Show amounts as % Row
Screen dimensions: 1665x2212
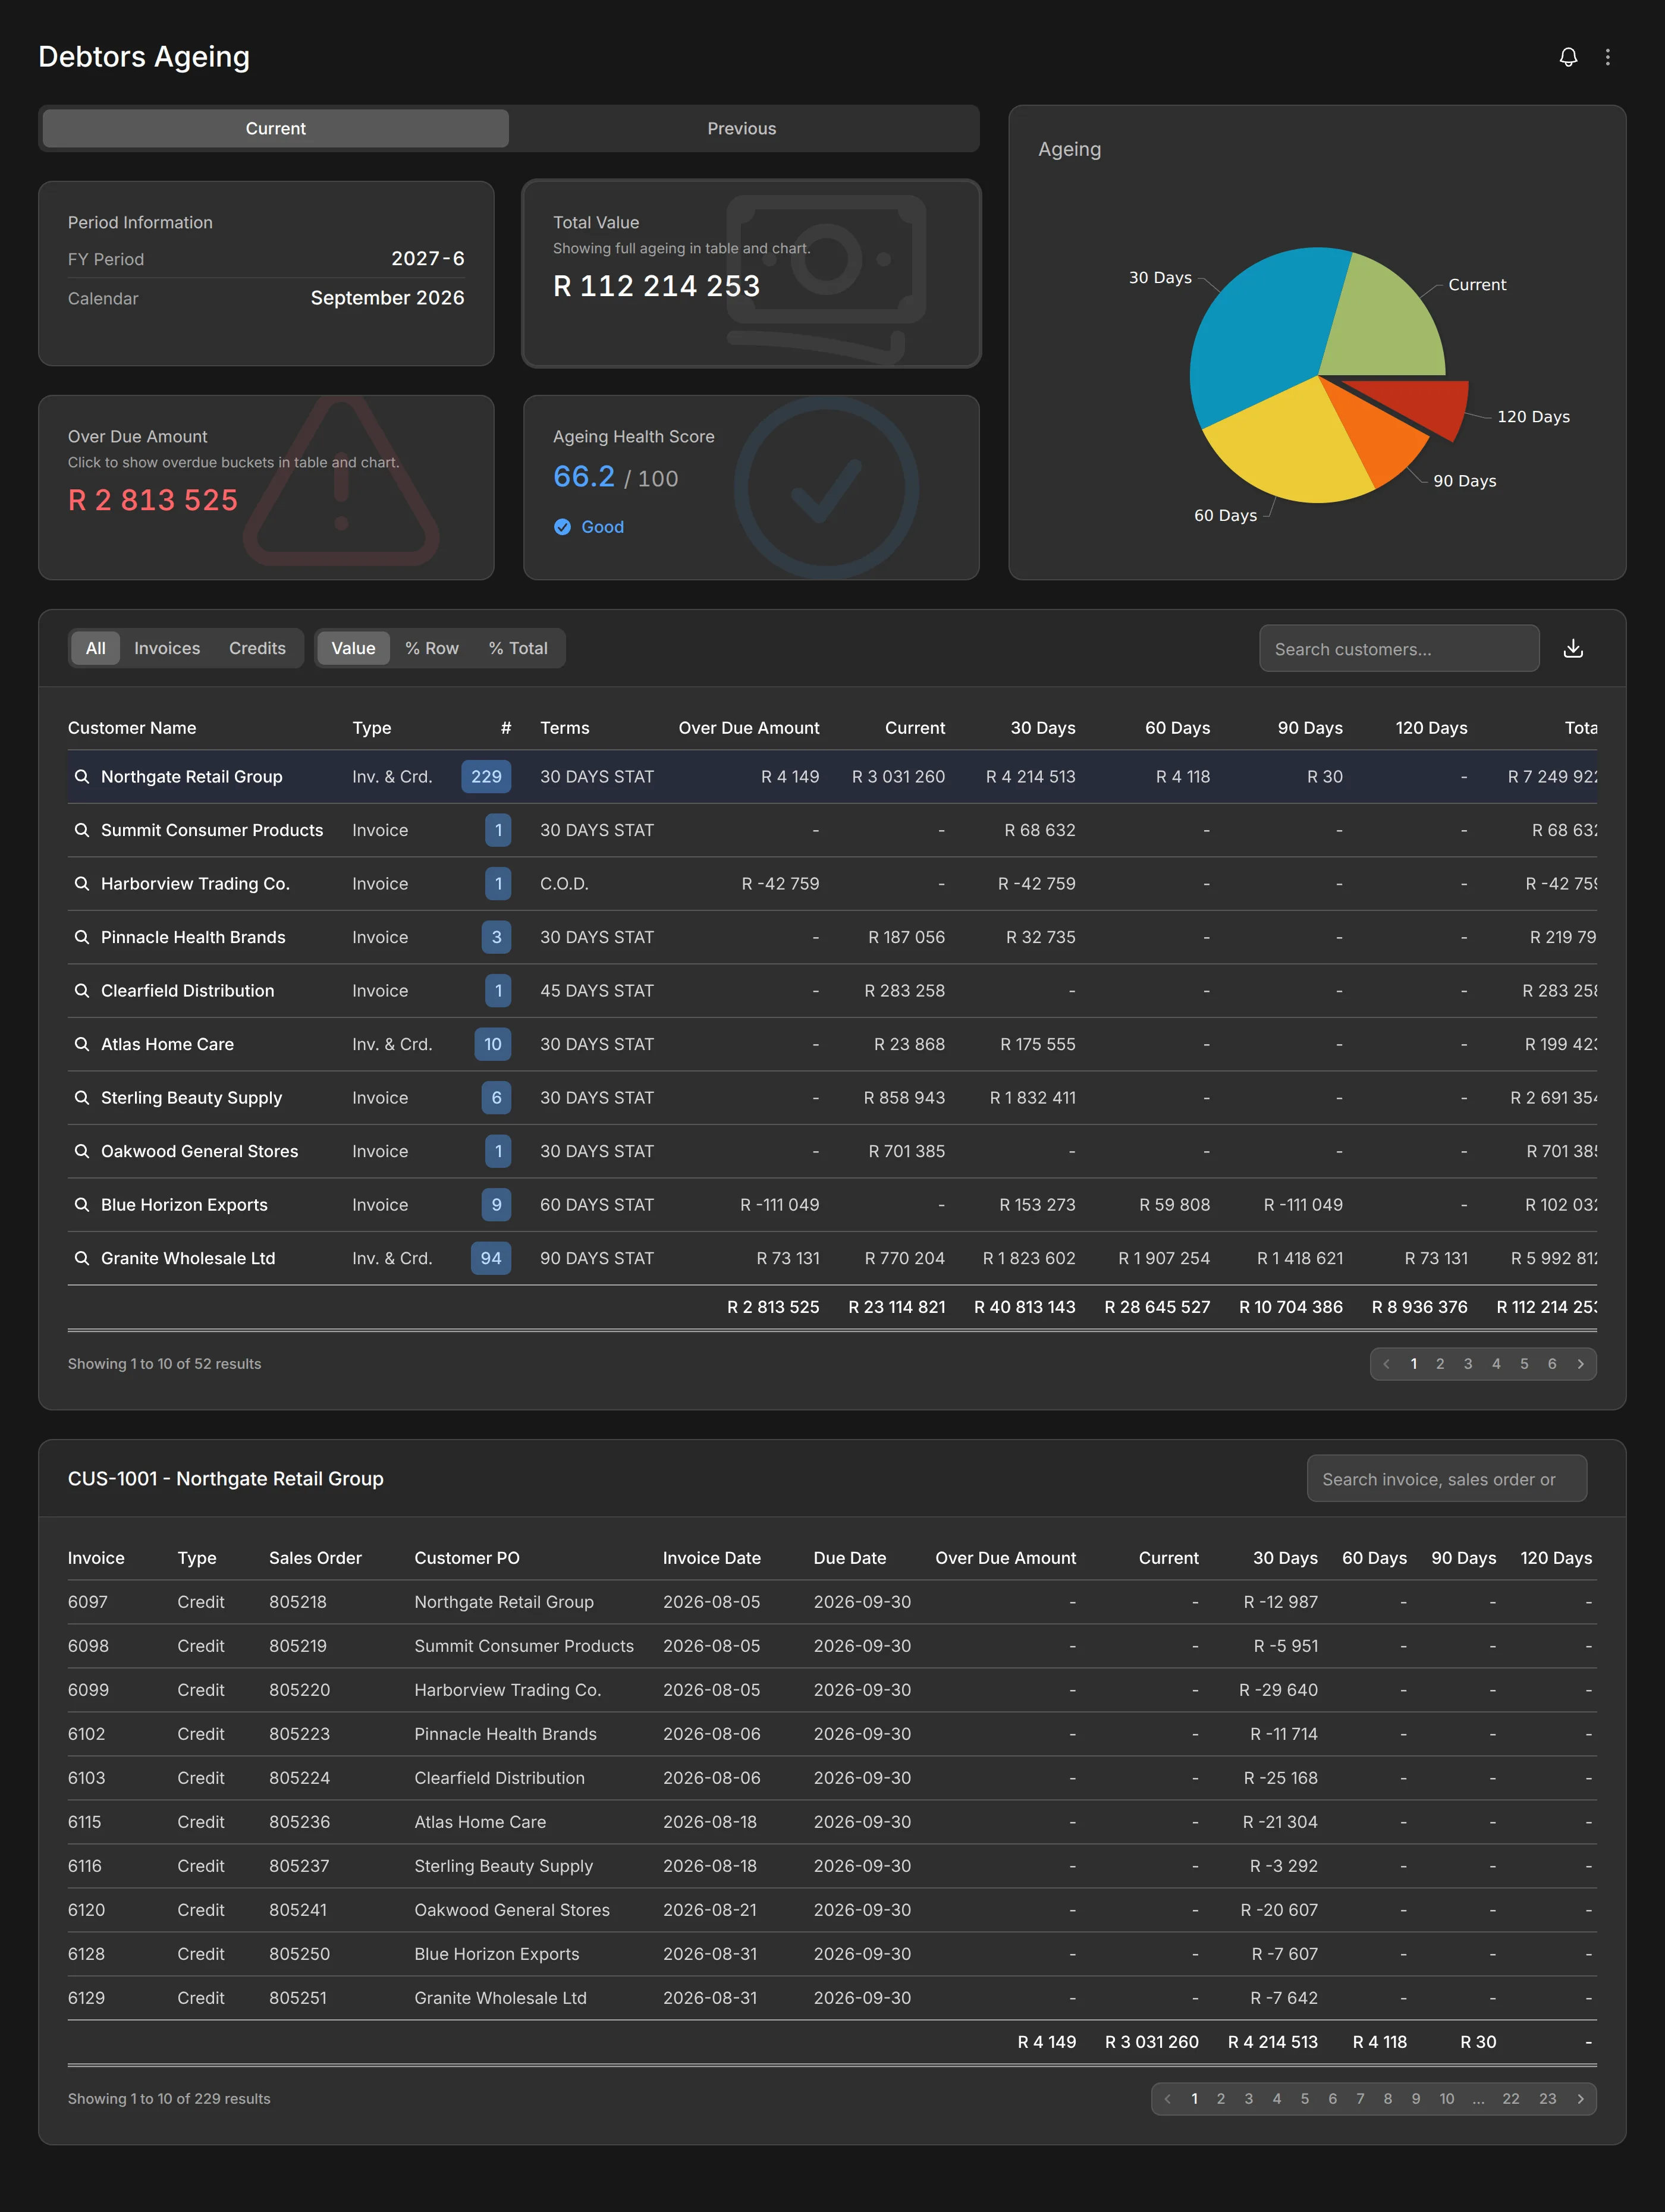click(x=432, y=648)
